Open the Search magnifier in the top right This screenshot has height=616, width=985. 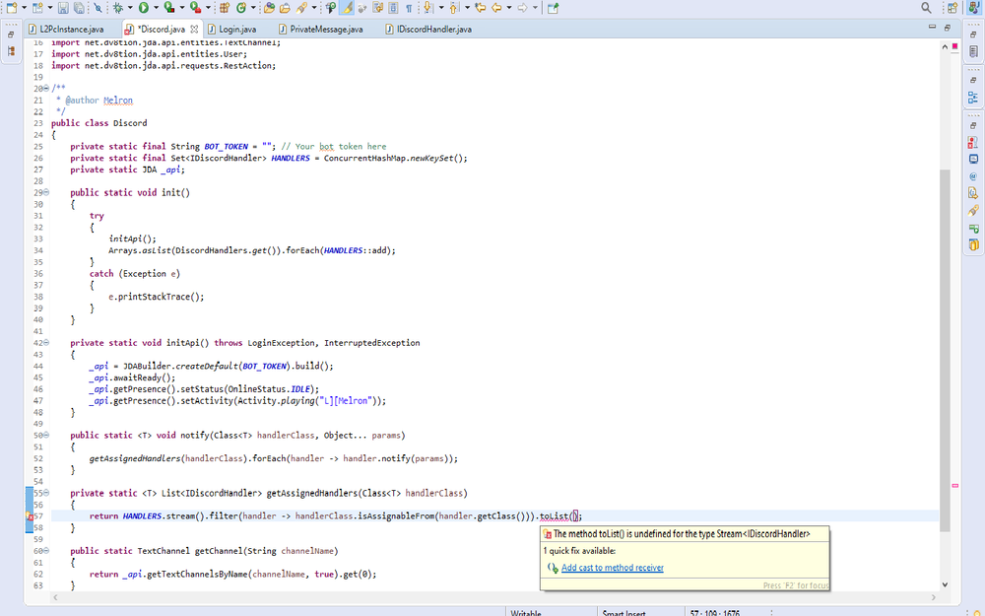coord(926,8)
